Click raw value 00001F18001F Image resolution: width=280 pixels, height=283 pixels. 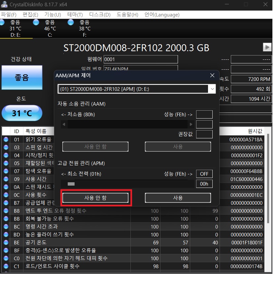(247, 243)
